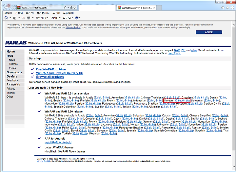Download Korean 64 bit WinRAR 5.91 beta
This screenshot has height=172, width=236.
(x=186, y=101)
